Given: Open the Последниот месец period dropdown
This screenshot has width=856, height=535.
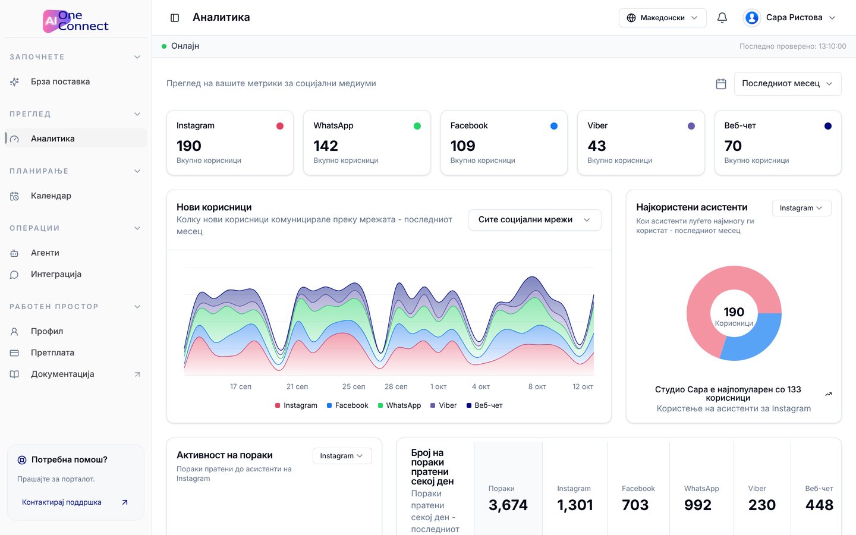Looking at the screenshot, I should click(x=788, y=84).
